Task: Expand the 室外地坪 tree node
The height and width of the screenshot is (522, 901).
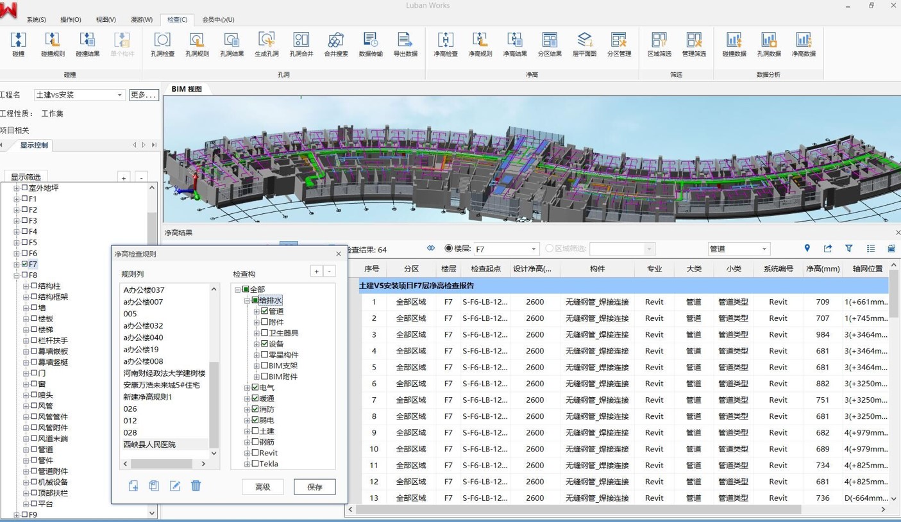Action: [x=17, y=188]
